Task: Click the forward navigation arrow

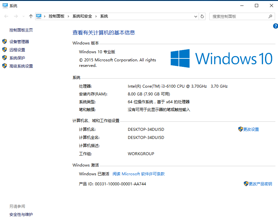Action: pos(16,16)
